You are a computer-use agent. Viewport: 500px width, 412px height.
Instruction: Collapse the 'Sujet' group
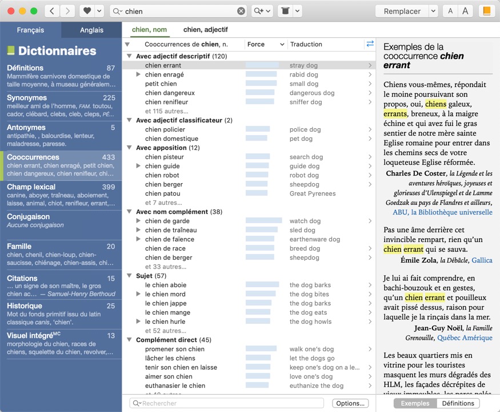pyautogui.click(x=130, y=275)
